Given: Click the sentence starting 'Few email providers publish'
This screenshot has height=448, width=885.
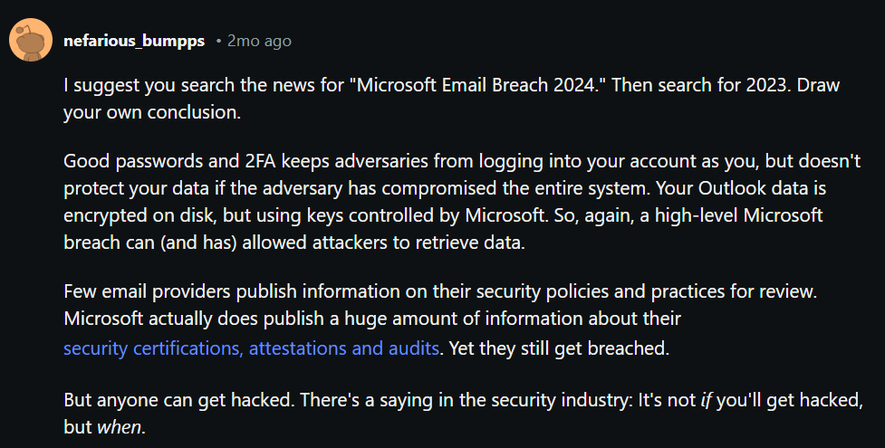Looking at the screenshot, I should (x=441, y=291).
